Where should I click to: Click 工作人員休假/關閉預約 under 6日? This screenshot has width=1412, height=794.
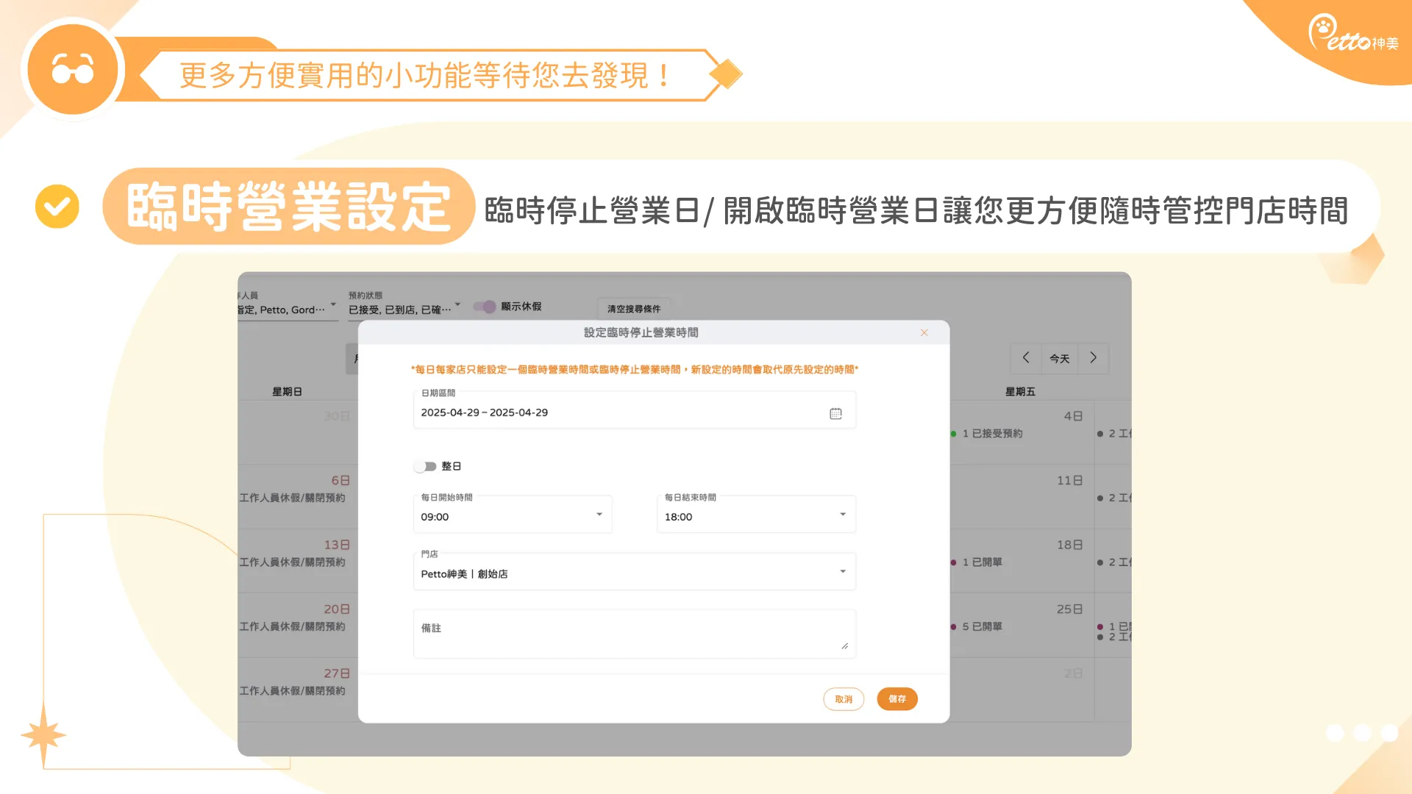[293, 498]
